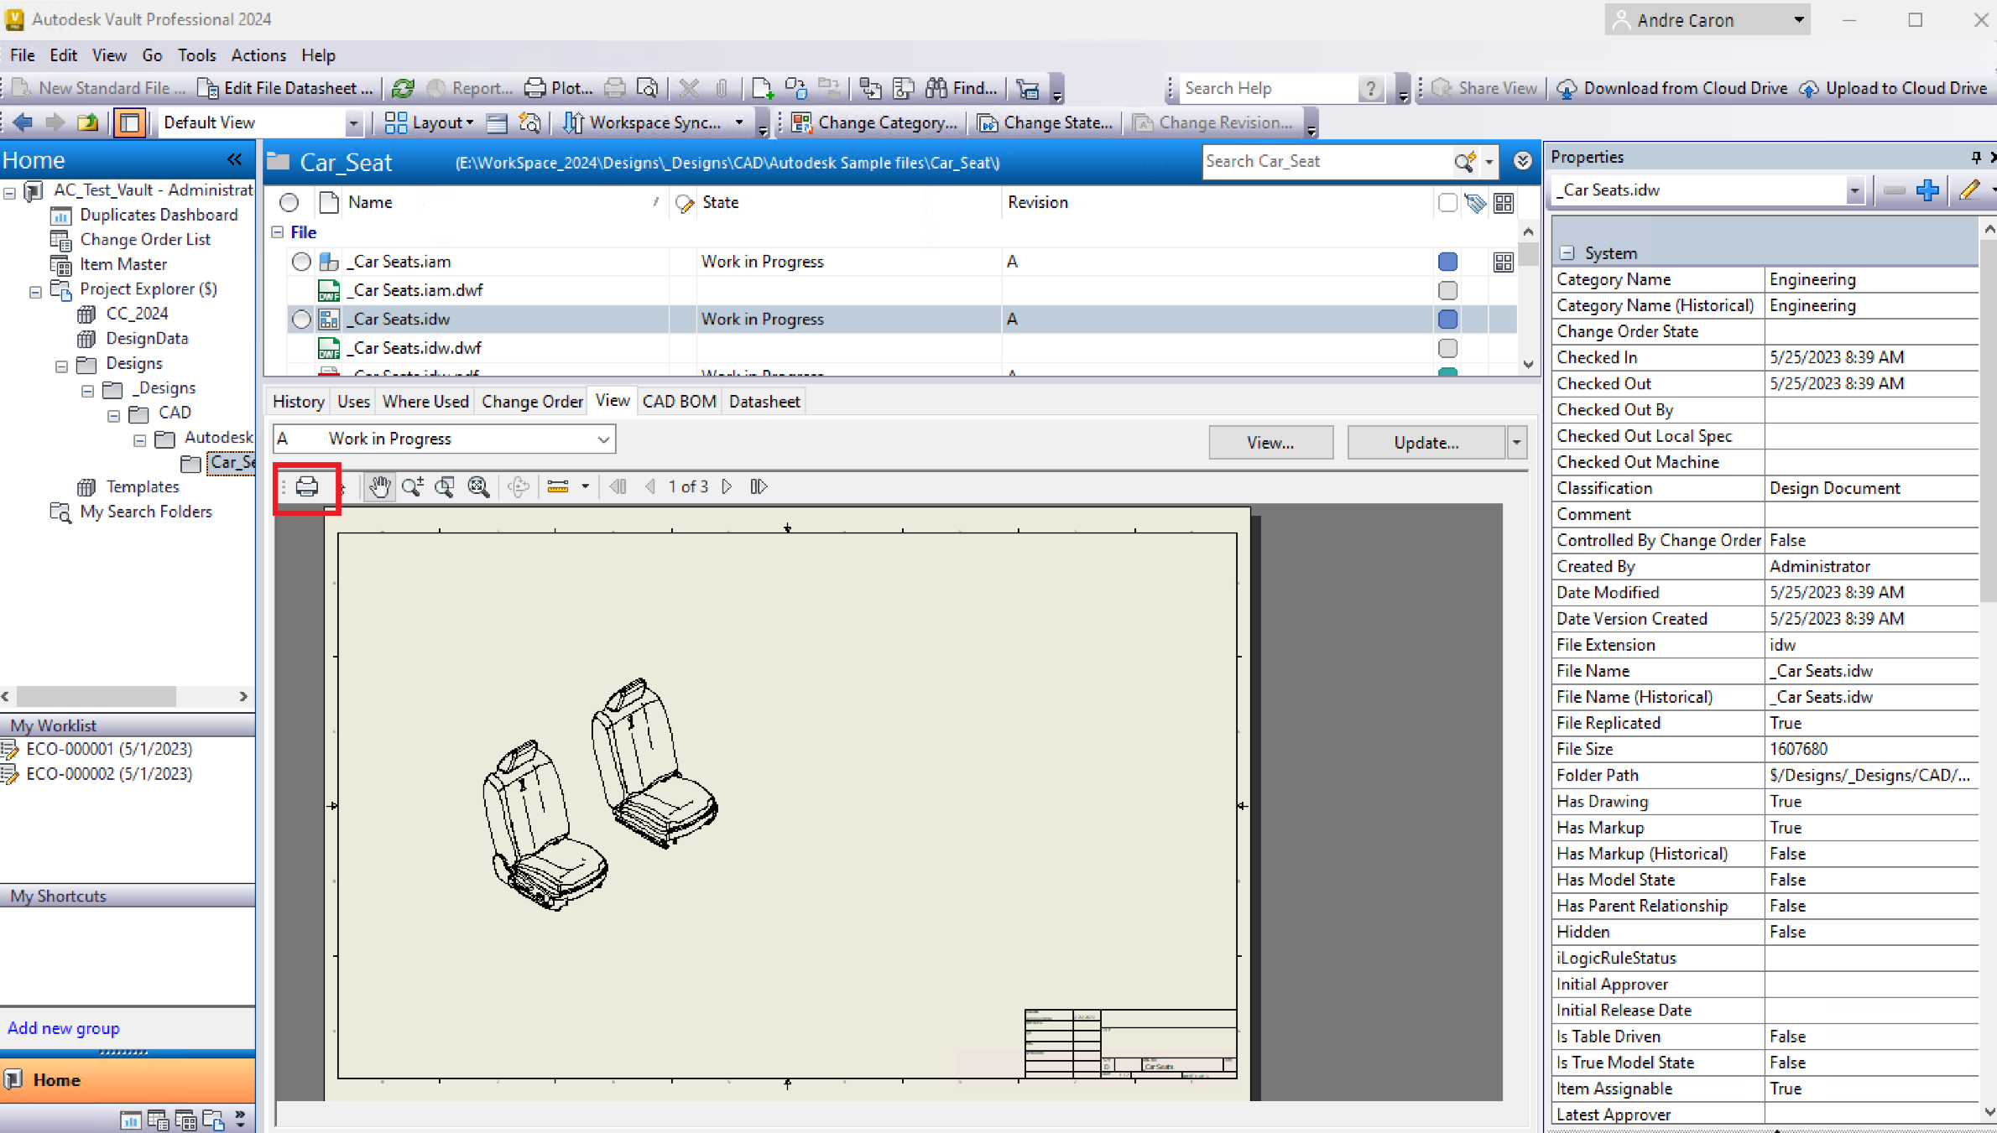Collapse the System properties group

(1567, 253)
